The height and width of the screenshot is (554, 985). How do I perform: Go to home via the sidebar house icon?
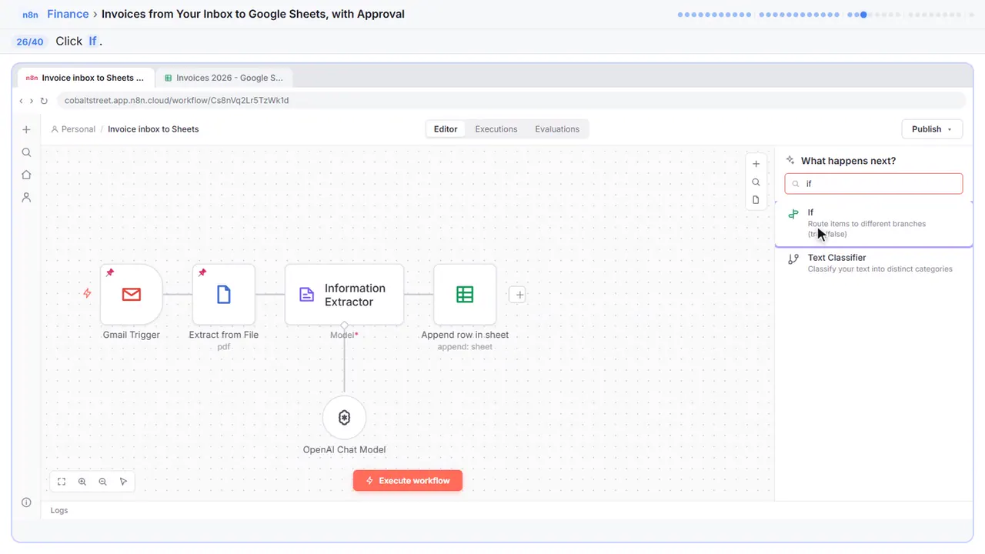(x=26, y=175)
